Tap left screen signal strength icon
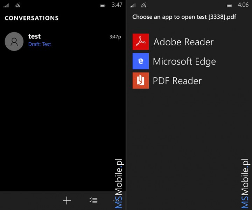The width and height of the screenshot is (252, 210). tap(6, 6)
